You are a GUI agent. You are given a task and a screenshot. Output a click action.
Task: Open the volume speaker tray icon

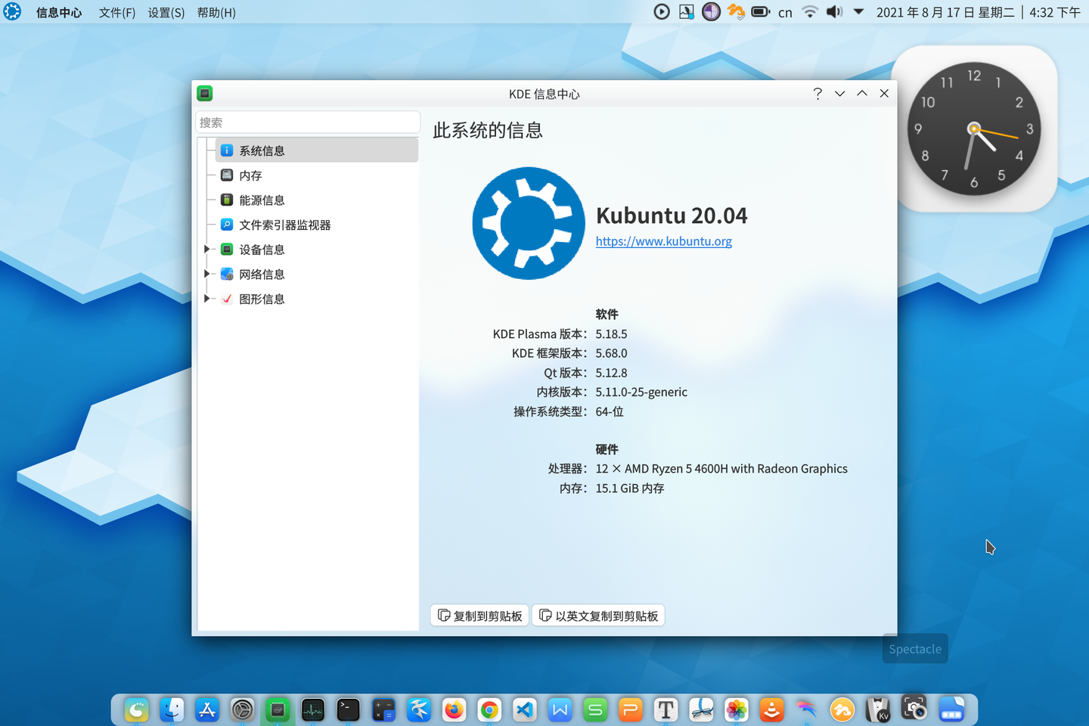pos(834,11)
